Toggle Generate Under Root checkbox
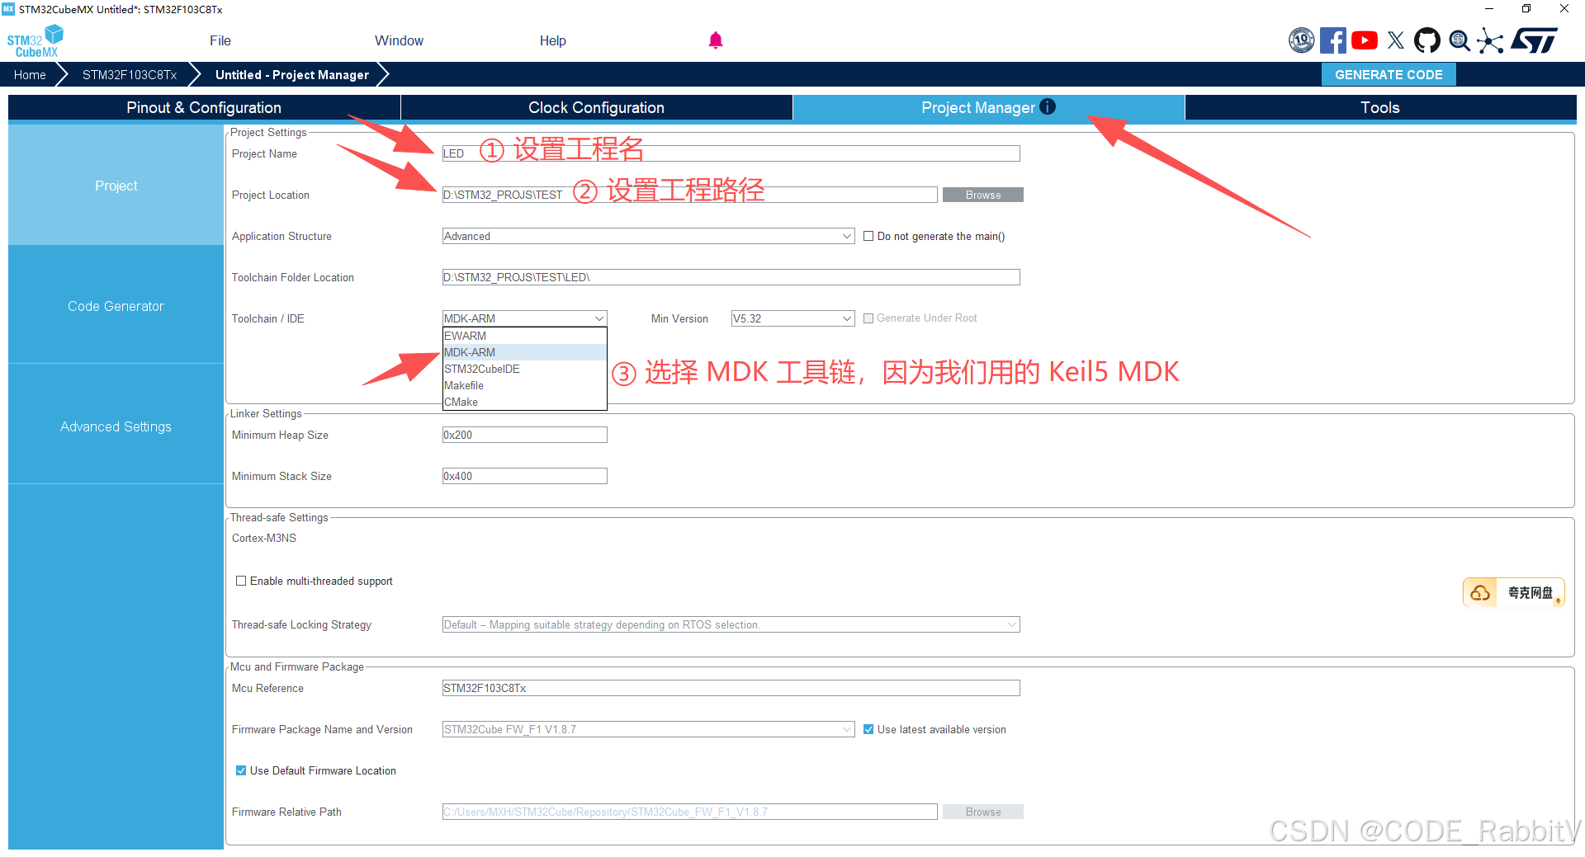The width and height of the screenshot is (1585, 857). [868, 318]
